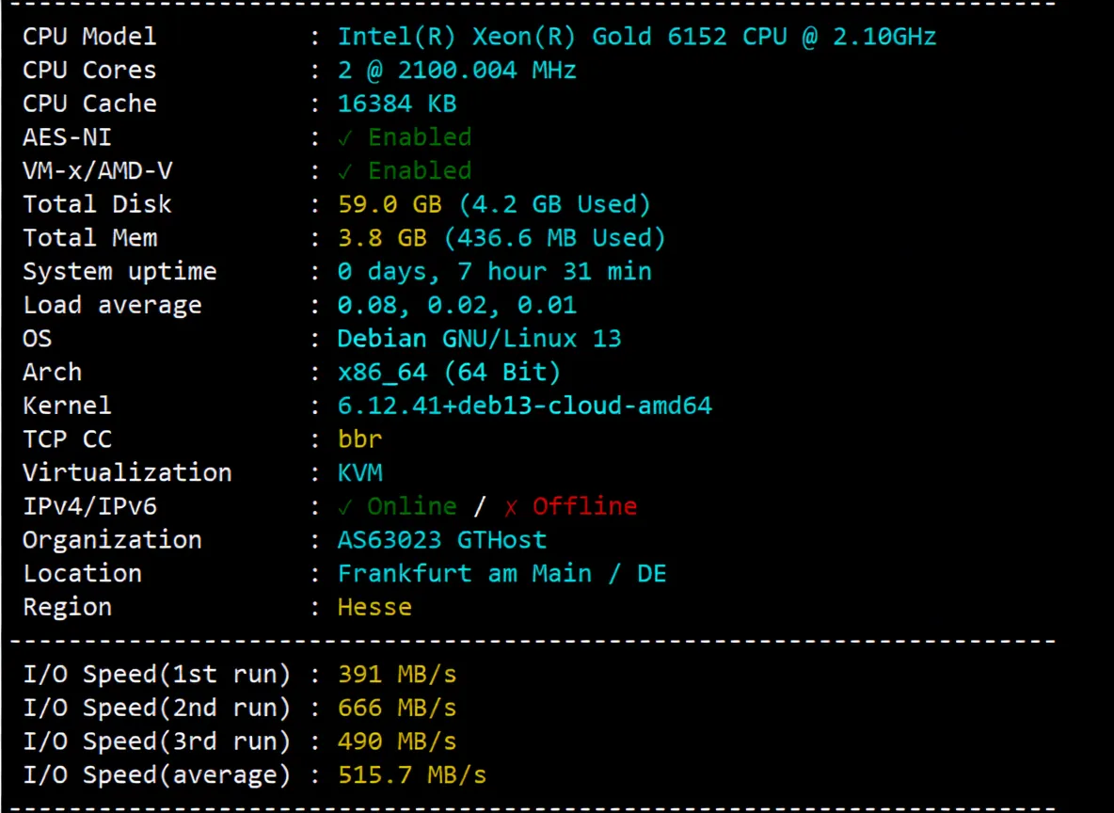Select the Frankfurt am Main / DE location
Image resolution: width=1114 pixels, height=813 pixels.
click(501, 573)
